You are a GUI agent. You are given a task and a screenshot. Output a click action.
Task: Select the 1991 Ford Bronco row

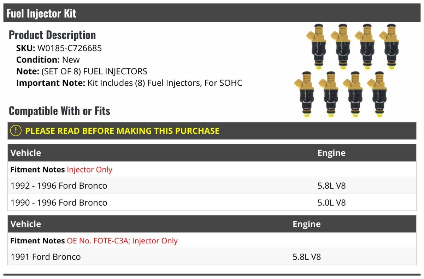click(212, 257)
